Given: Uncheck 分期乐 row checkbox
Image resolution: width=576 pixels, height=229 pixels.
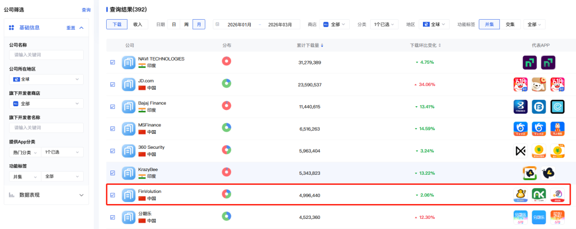Looking at the screenshot, I should point(113,217).
